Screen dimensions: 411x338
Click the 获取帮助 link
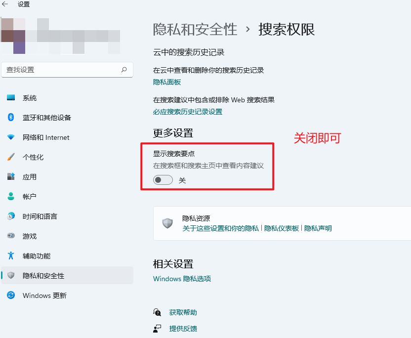(x=183, y=312)
